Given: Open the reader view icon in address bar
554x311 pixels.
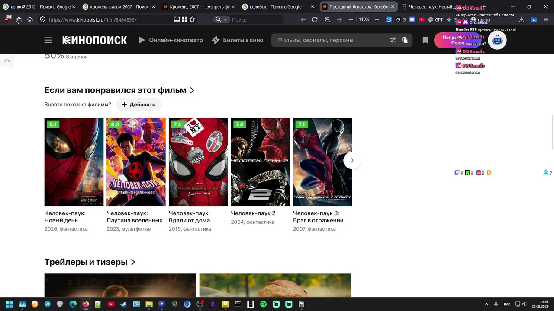Looking at the screenshot, I should (x=177, y=19).
